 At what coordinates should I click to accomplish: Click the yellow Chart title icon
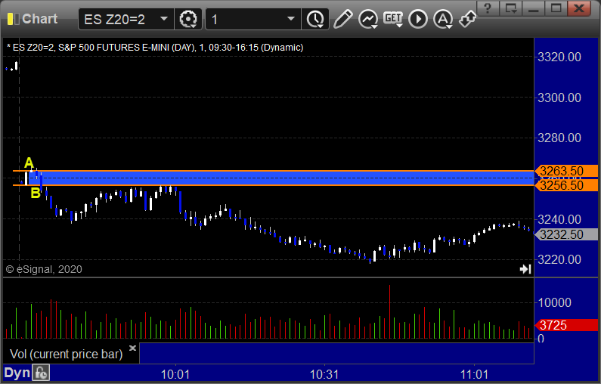tap(13, 19)
